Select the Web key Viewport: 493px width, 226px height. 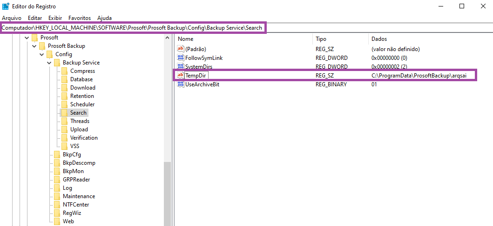pyautogui.click(x=68, y=221)
